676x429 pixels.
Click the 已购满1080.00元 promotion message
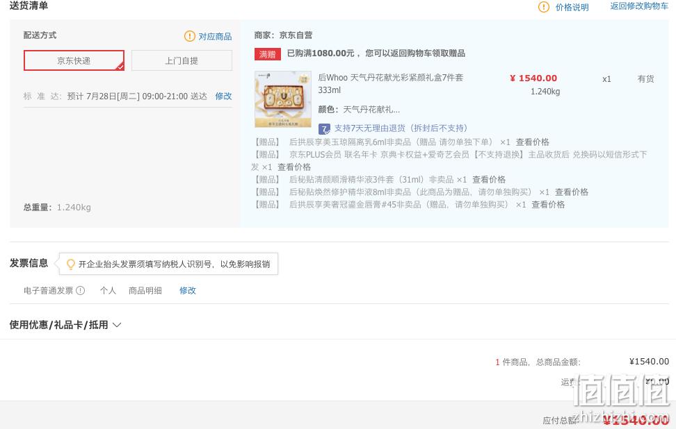[x=376, y=53]
